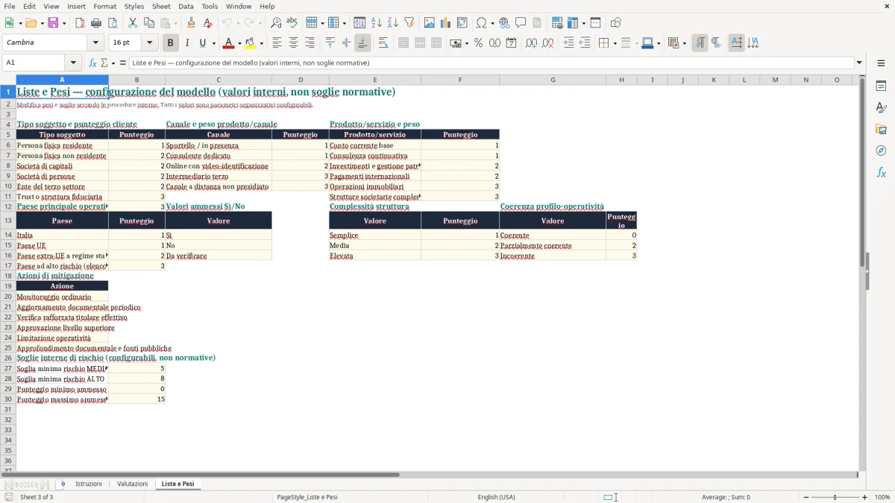The image size is (895, 503).
Task: Open the font name dropdown
Action: [x=95, y=43]
